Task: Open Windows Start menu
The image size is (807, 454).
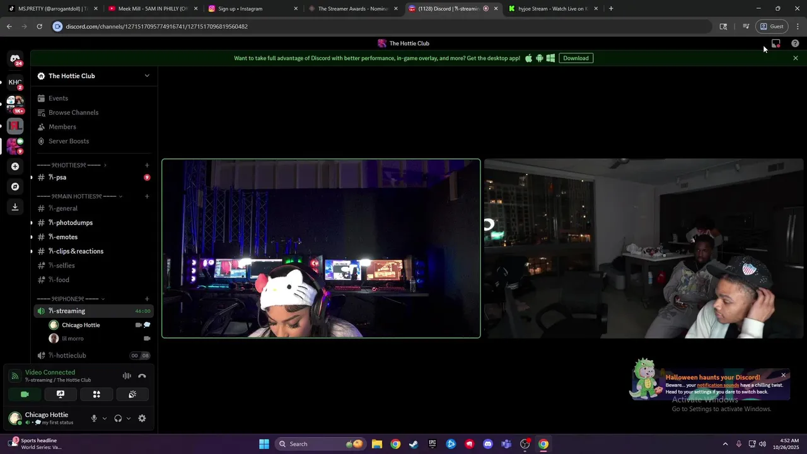Action: 264,444
